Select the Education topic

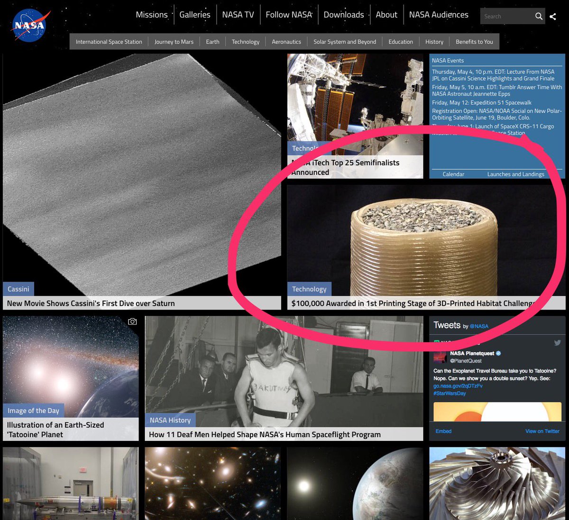point(401,42)
